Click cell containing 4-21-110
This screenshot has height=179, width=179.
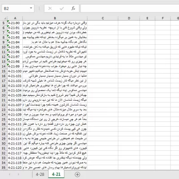coord(15,119)
